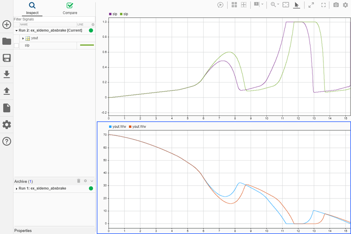Save the session using the disk icon
This screenshot has width=351, height=234.
pyautogui.click(x=7, y=58)
